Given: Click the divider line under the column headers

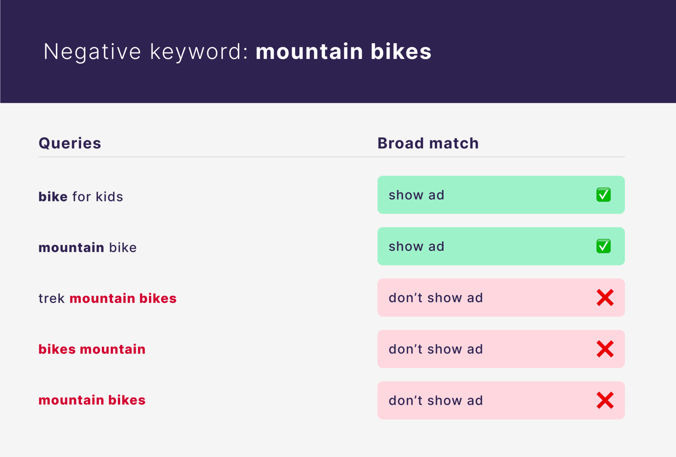Looking at the screenshot, I should 331,157.
